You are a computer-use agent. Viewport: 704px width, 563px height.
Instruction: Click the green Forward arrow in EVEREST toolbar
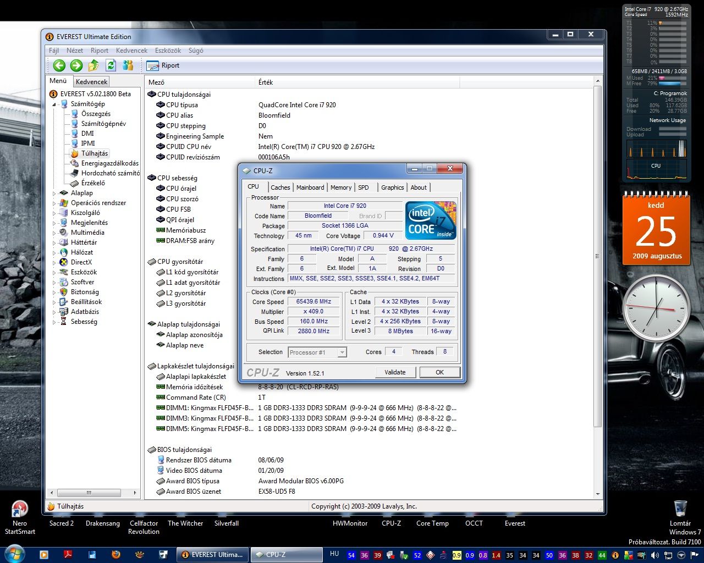[x=76, y=65]
